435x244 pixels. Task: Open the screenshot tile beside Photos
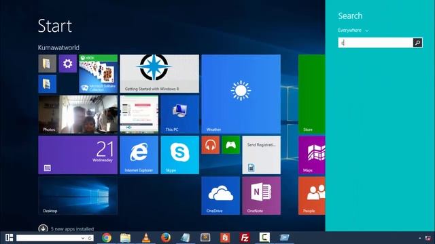tap(139, 115)
